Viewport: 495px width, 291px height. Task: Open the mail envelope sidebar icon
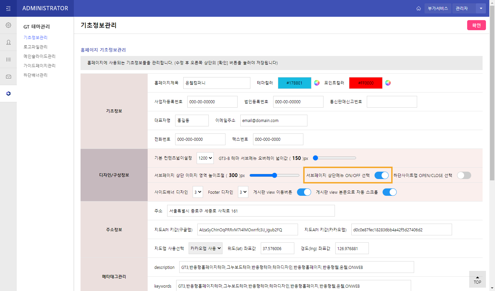8,76
